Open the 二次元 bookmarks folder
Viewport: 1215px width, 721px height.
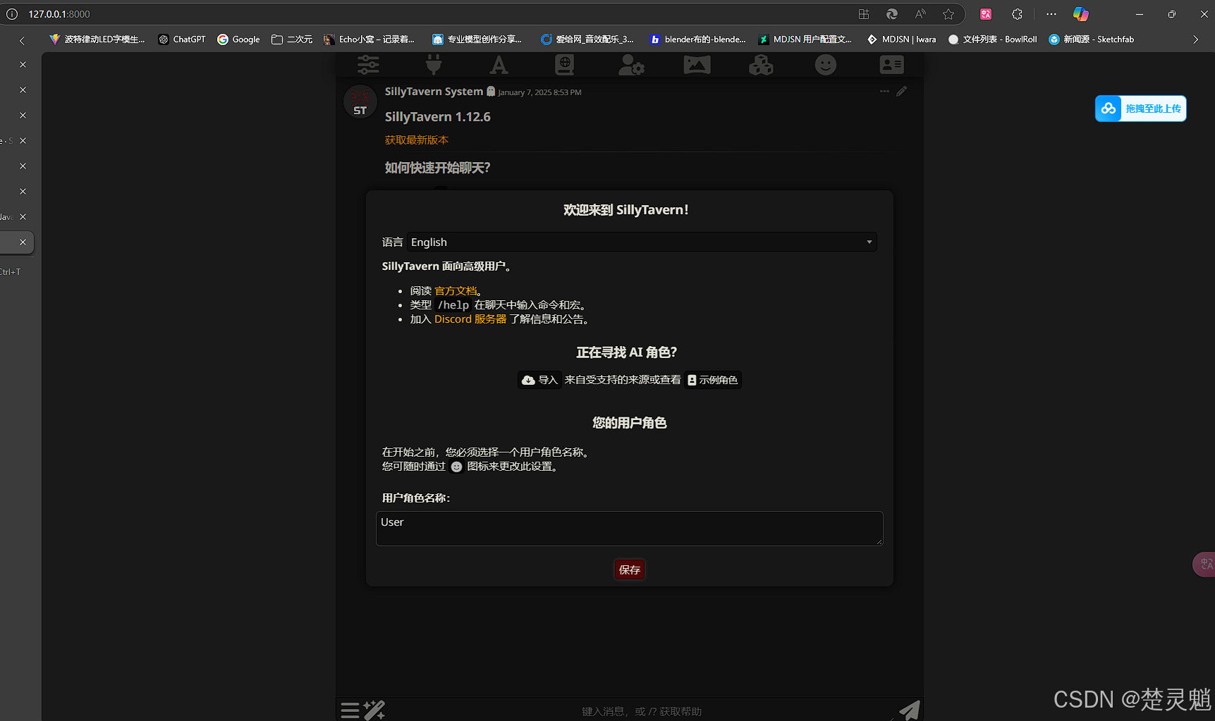(292, 39)
